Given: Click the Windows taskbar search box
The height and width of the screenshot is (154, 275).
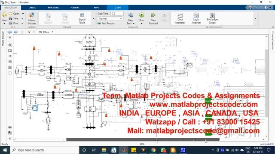Looking at the screenshot, I should 45,150.
